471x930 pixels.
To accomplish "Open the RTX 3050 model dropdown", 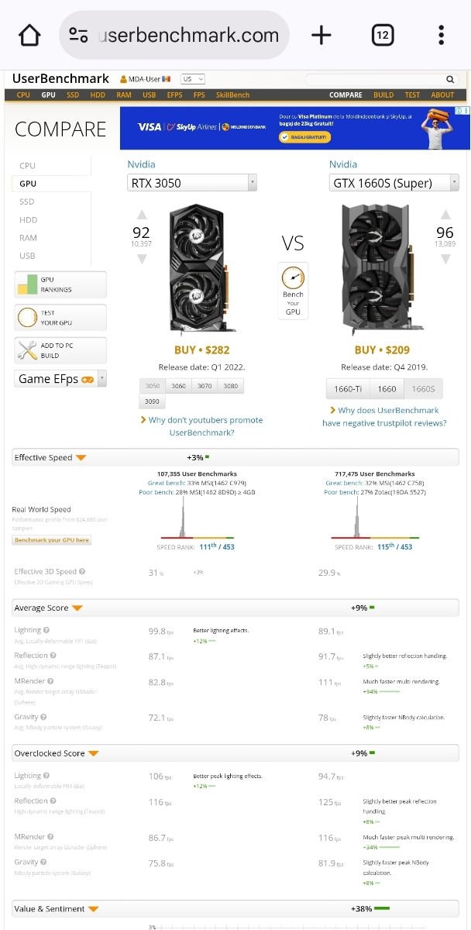I will pyautogui.click(x=252, y=183).
